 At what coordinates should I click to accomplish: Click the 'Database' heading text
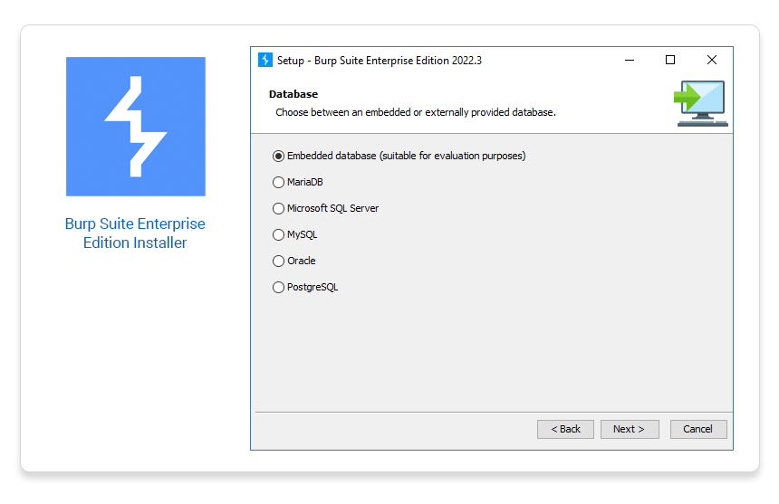click(x=293, y=94)
